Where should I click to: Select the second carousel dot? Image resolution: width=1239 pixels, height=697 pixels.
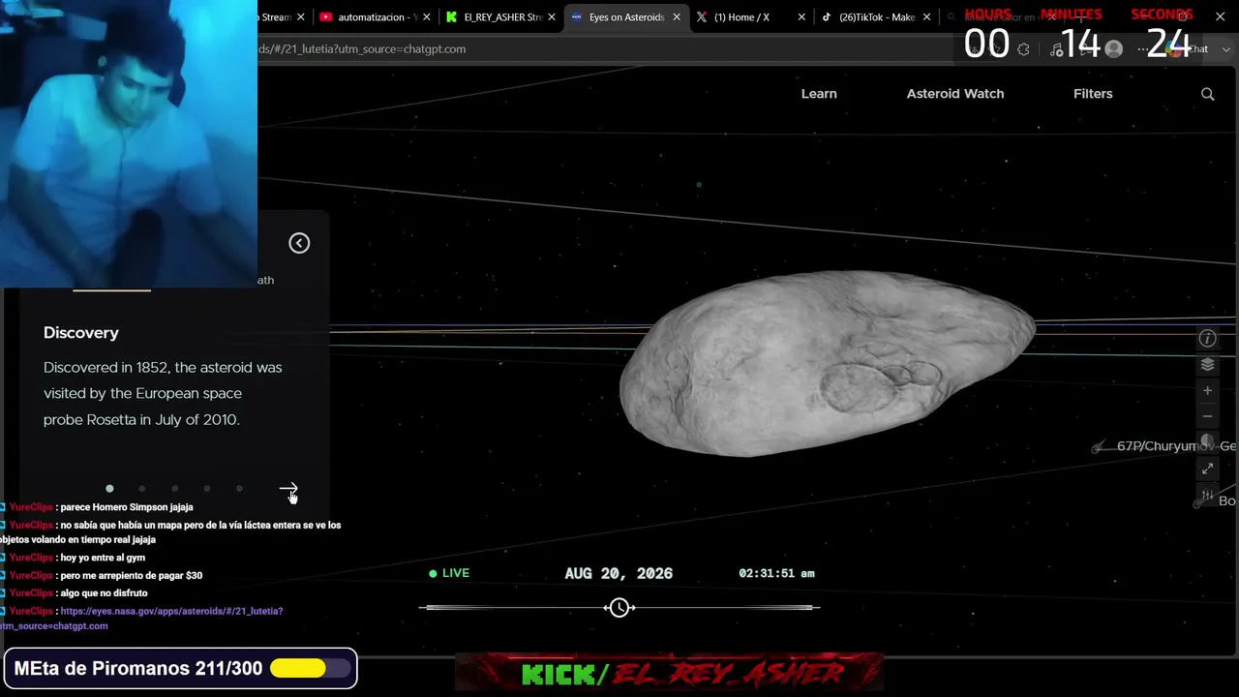pos(142,489)
